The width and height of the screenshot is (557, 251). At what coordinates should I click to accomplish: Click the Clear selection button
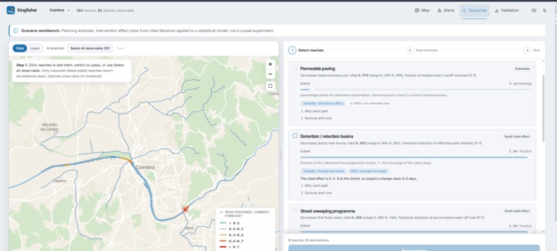[x=120, y=48]
